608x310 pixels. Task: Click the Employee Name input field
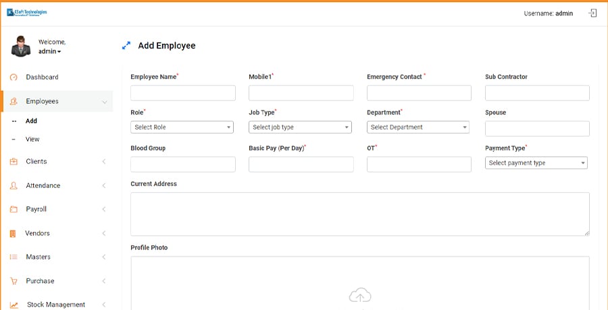coord(182,93)
